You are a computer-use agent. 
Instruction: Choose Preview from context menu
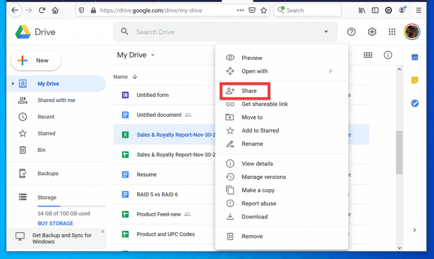(282, 58)
